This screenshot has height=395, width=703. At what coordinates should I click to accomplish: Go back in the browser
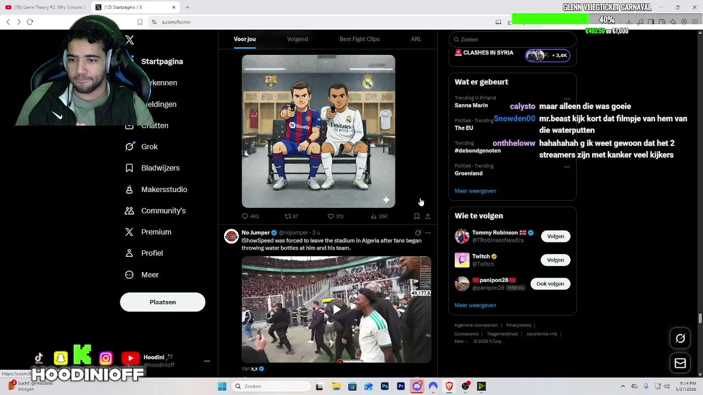click(8, 22)
